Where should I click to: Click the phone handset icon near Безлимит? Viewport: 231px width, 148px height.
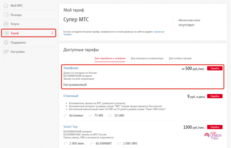(65, 116)
